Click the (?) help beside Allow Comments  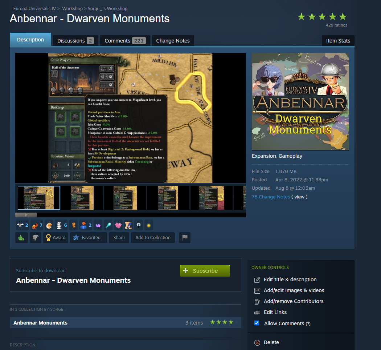point(308,324)
